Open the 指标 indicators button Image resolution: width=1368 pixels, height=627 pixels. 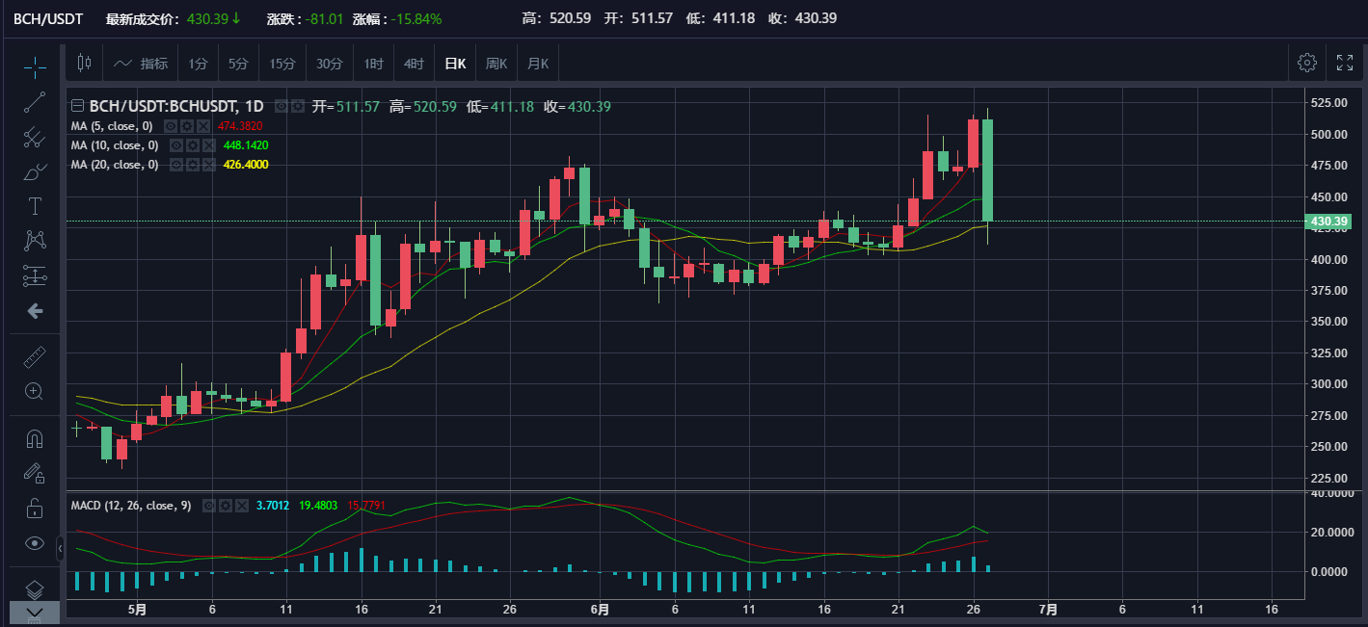click(141, 65)
